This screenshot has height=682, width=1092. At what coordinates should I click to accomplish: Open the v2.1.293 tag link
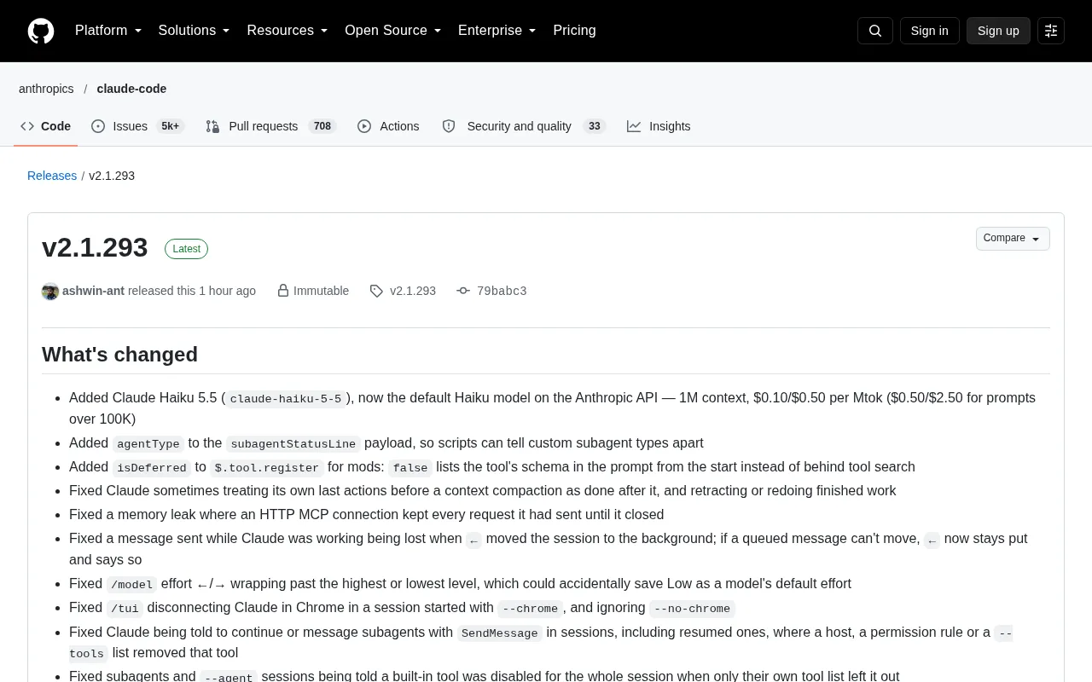click(x=413, y=291)
